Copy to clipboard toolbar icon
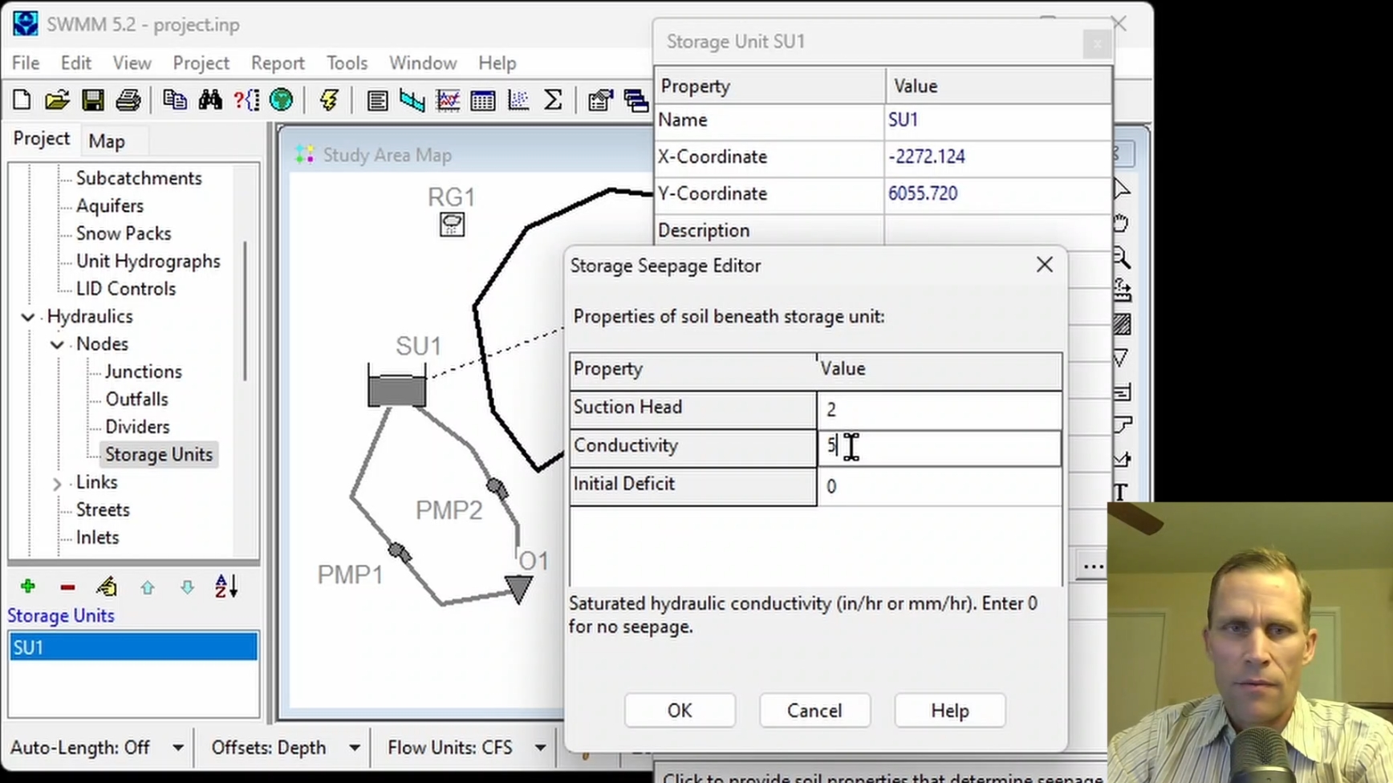The image size is (1393, 783). pyautogui.click(x=175, y=100)
